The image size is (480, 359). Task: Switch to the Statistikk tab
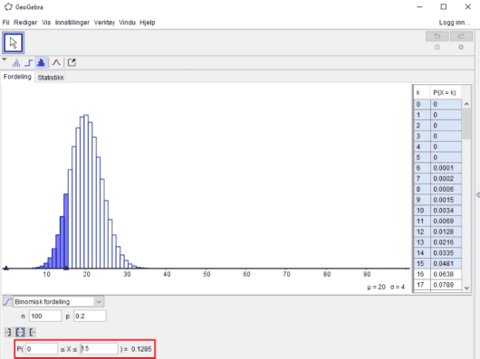[51, 78]
